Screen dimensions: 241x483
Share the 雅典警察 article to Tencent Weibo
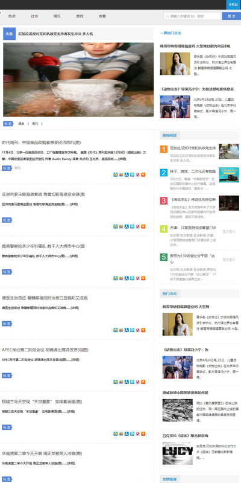click(x=132, y=278)
